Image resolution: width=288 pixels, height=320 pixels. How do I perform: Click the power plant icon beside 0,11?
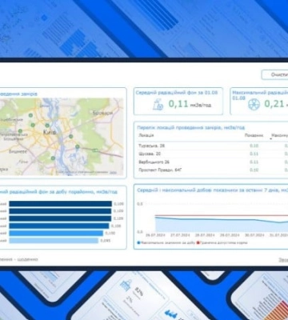(x=158, y=104)
